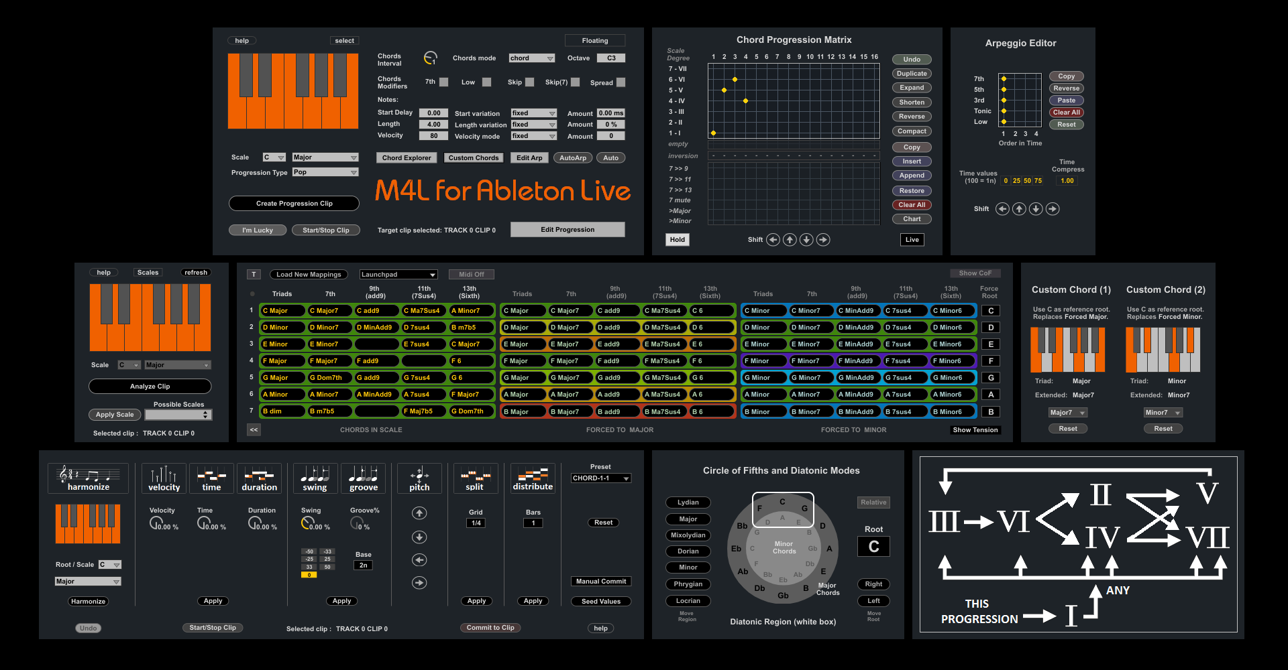Open Custom Chord (1) Major7 dropdown

pos(1068,413)
